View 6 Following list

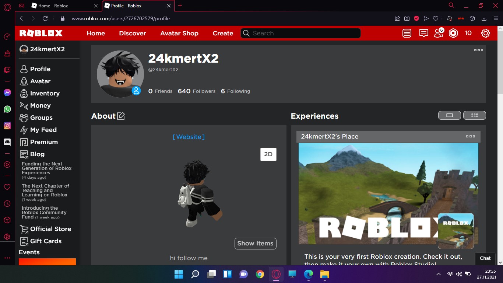236,91
